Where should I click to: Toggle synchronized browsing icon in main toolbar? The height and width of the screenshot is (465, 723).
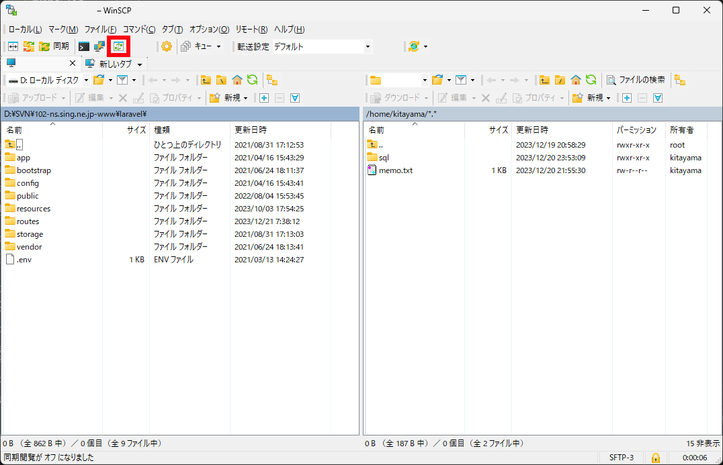118,46
